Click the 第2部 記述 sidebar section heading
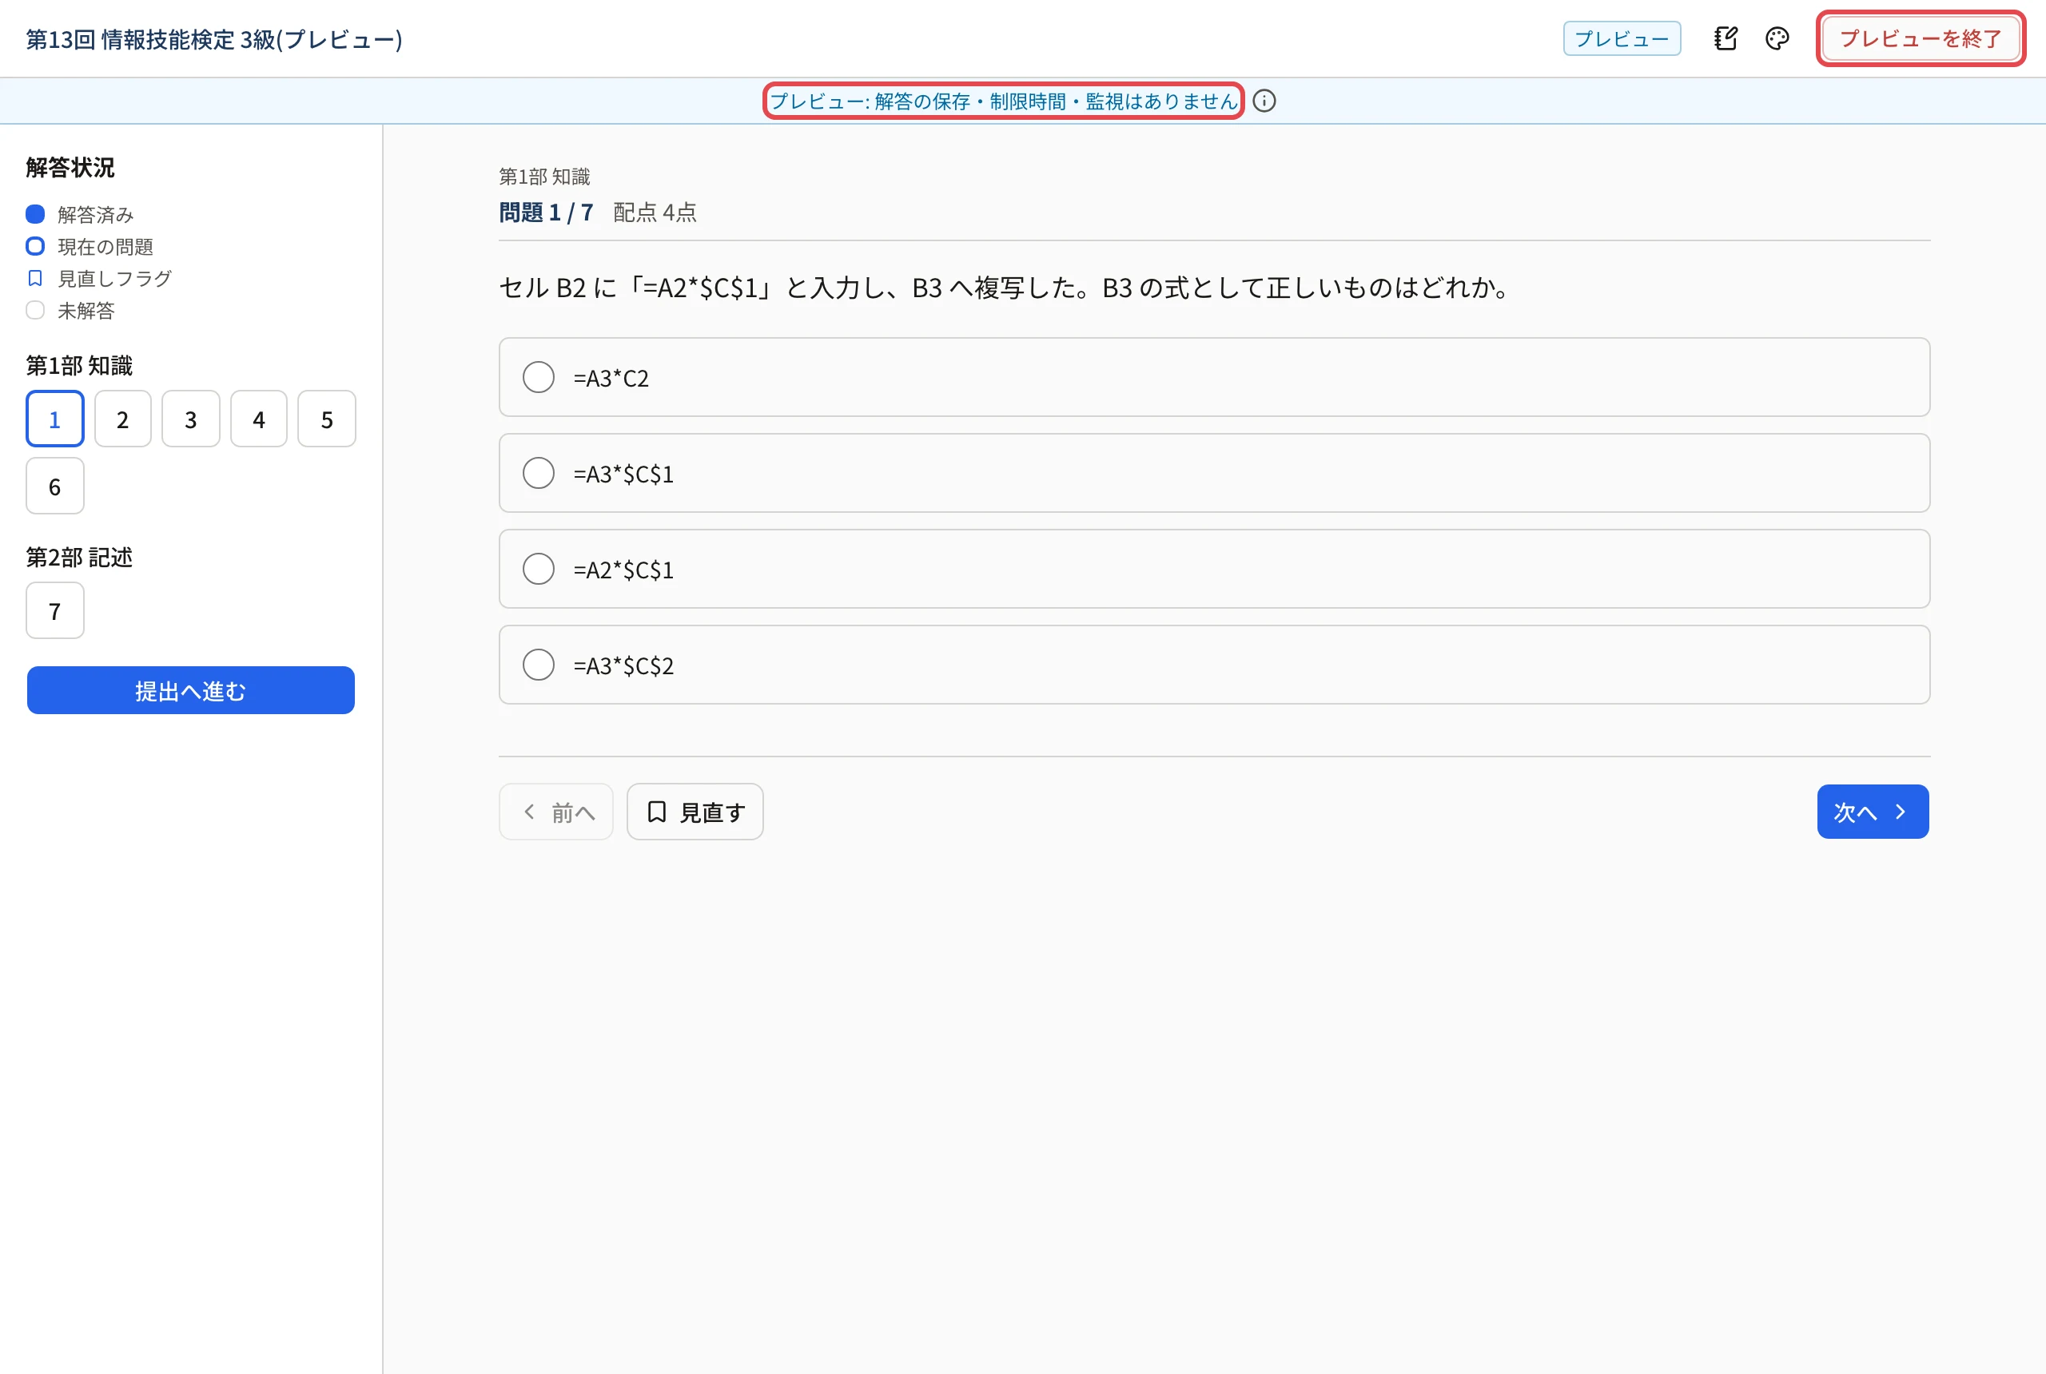This screenshot has width=2046, height=1374. tap(79, 558)
